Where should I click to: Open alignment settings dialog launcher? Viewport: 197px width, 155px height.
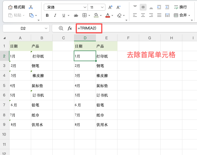[x=192, y=20]
